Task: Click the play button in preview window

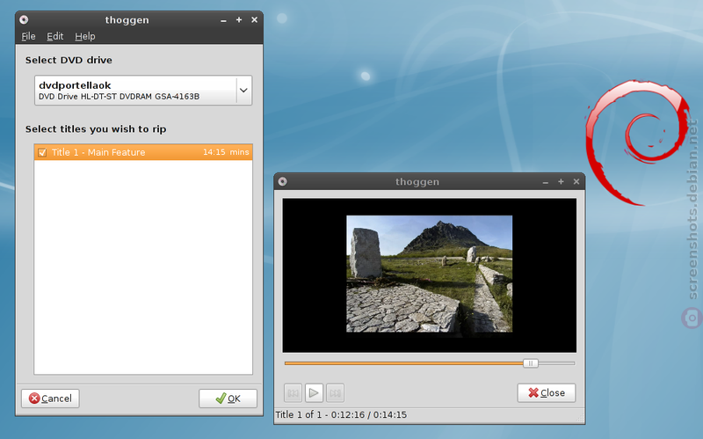Action: [314, 393]
